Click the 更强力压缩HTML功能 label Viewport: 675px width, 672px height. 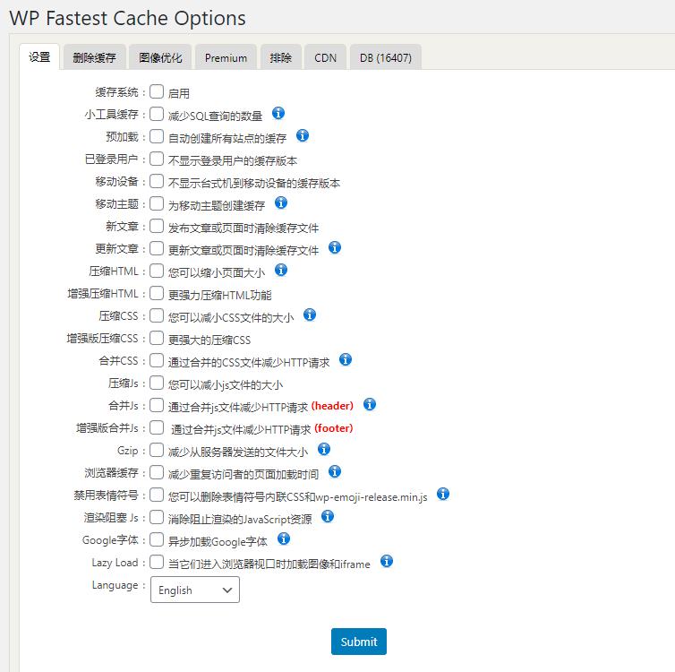click(219, 295)
